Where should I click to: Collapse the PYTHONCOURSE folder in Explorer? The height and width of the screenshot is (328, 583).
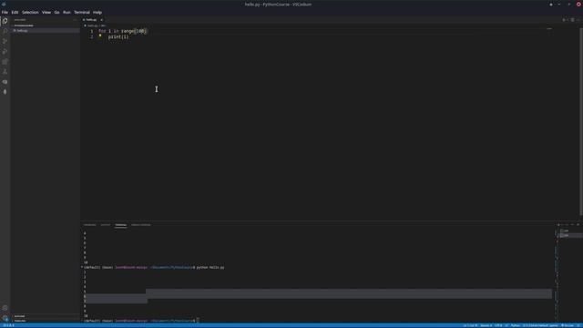(24, 26)
